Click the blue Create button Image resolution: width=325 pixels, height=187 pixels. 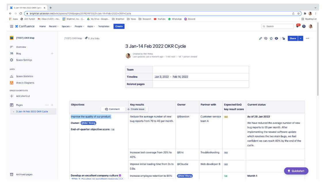[119, 26]
